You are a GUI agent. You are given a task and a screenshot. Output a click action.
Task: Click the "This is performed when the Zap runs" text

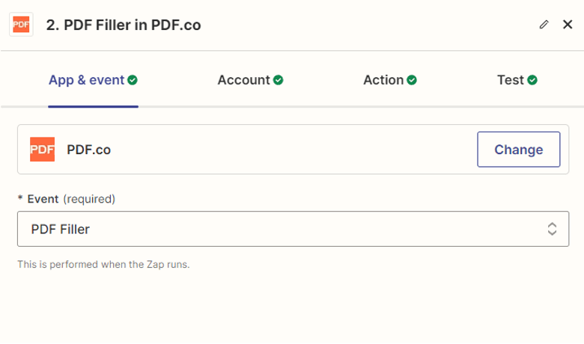coord(103,264)
